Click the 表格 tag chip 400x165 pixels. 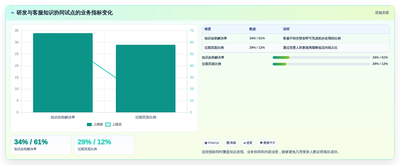(x=231, y=143)
